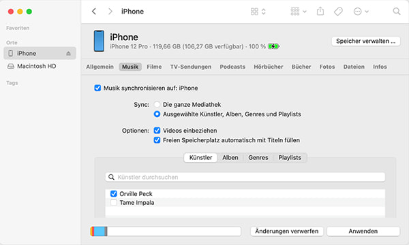Go back with the left chevron
The image size is (409, 245).
pyautogui.click(x=94, y=12)
